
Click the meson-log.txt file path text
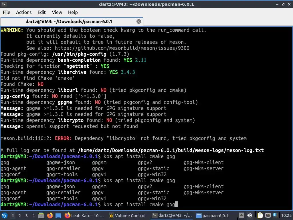click(x=171, y=150)
